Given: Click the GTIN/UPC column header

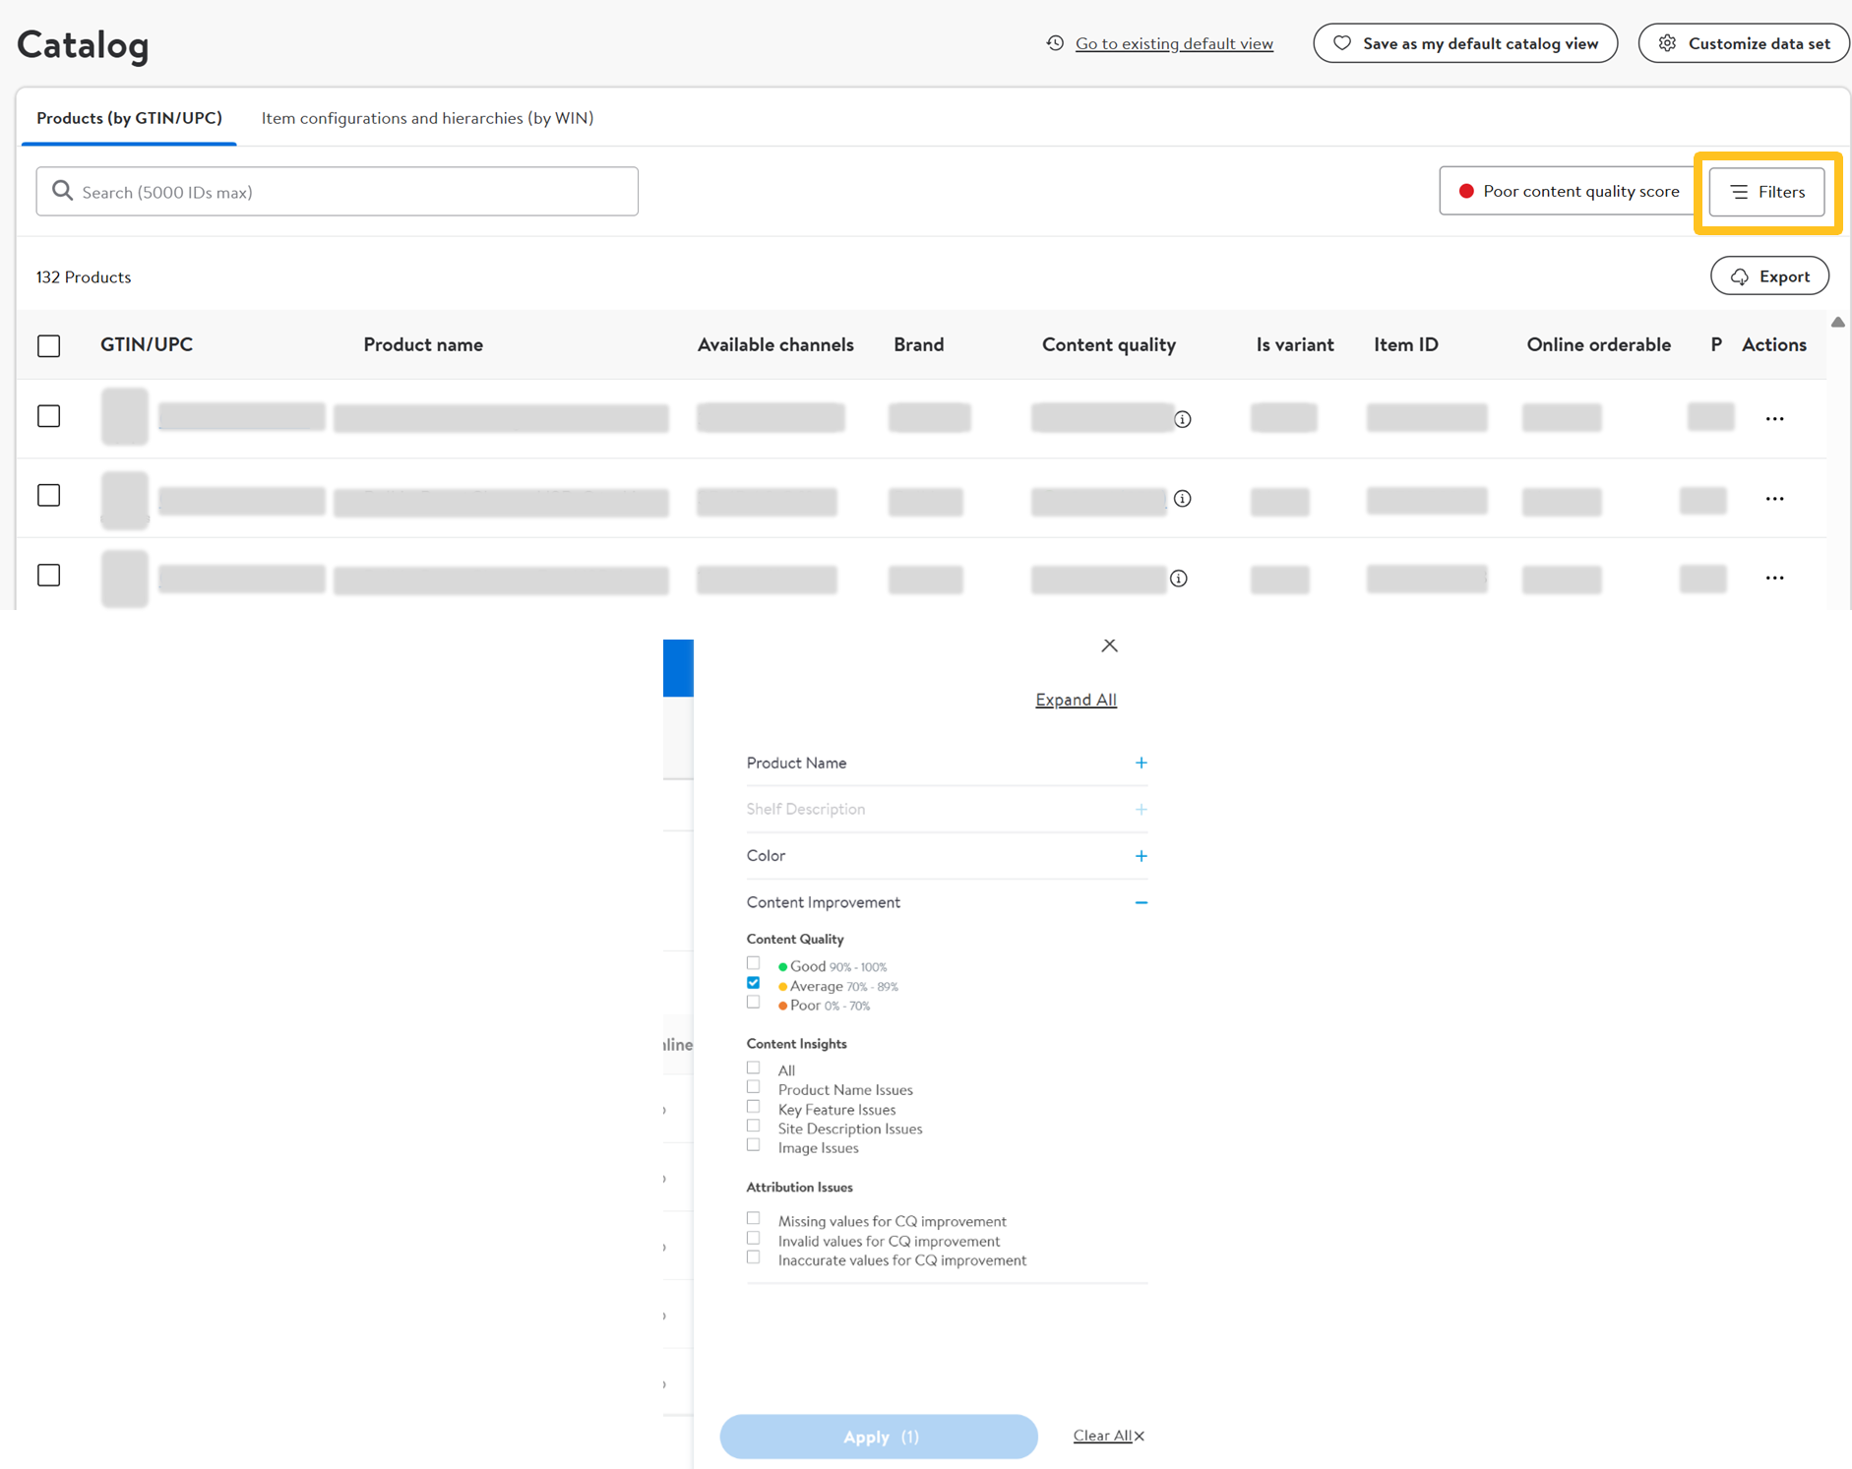Looking at the screenshot, I should (x=147, y=344).
